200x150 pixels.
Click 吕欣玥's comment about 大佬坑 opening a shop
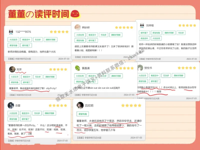point(109,125)
